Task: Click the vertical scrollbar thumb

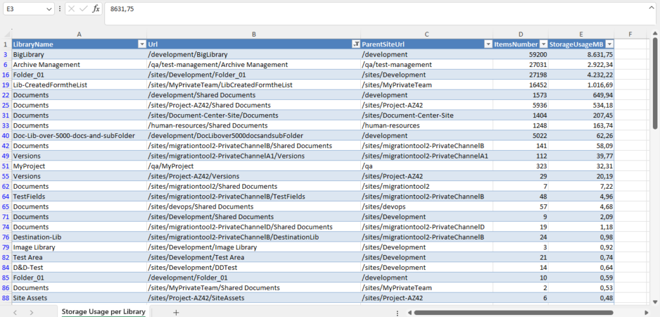Action: point(655,82)
